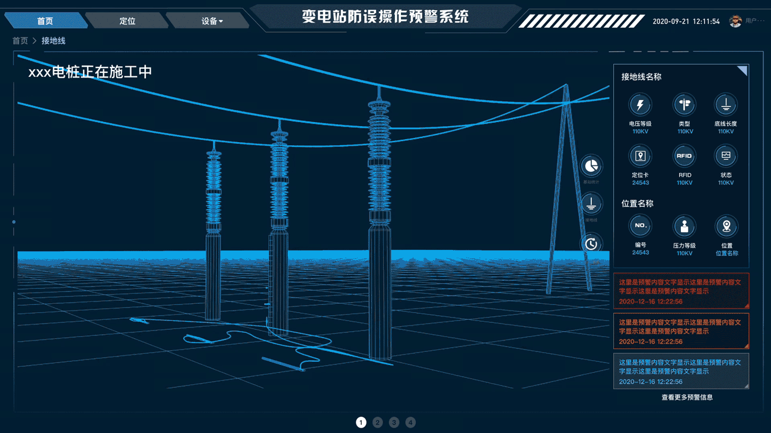771x433 pixels.
Task: Click the 110KV value under RFID
Action: click(684, 183)
